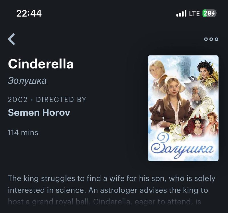This screenshot has width=228, height=213.
Task: Tap the charging bolt inside the battery icon
Action: 213,13
